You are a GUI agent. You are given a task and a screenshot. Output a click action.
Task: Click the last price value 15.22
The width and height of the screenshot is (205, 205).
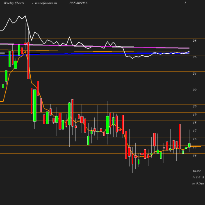pos(196,171)
